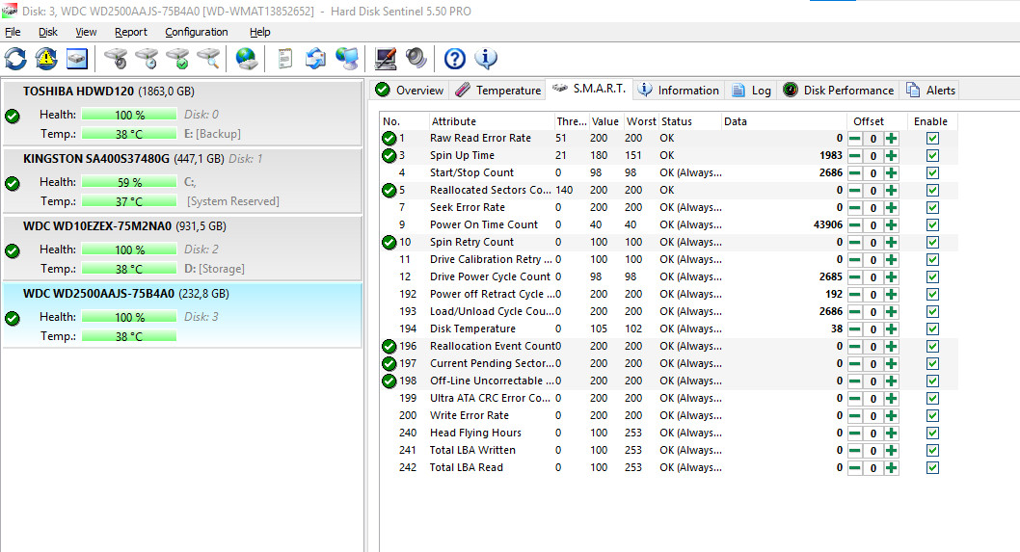
Task: Toggle Enable checkbox for Power On Time Count
Action: coord(932,225)
